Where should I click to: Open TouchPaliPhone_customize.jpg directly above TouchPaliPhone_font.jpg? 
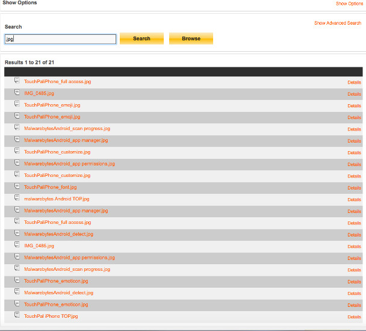(57, 176)
